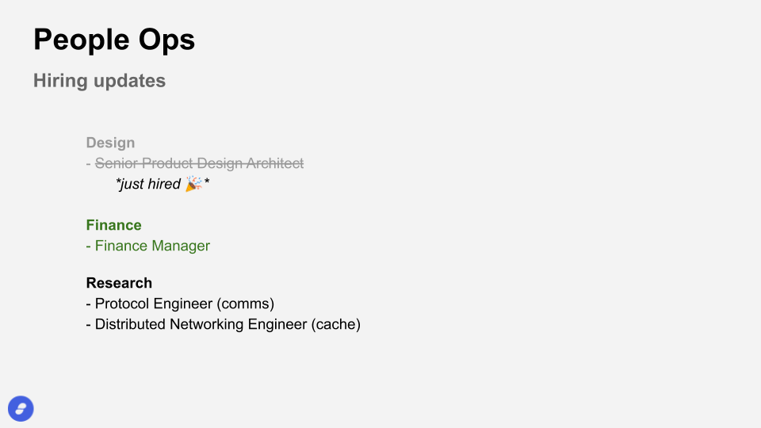Click the gray Design heading
Screen dimensions: 761x428
click(x=110, y=143)
